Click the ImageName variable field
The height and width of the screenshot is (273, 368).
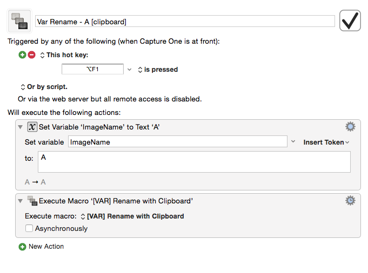tap(178, 141)
